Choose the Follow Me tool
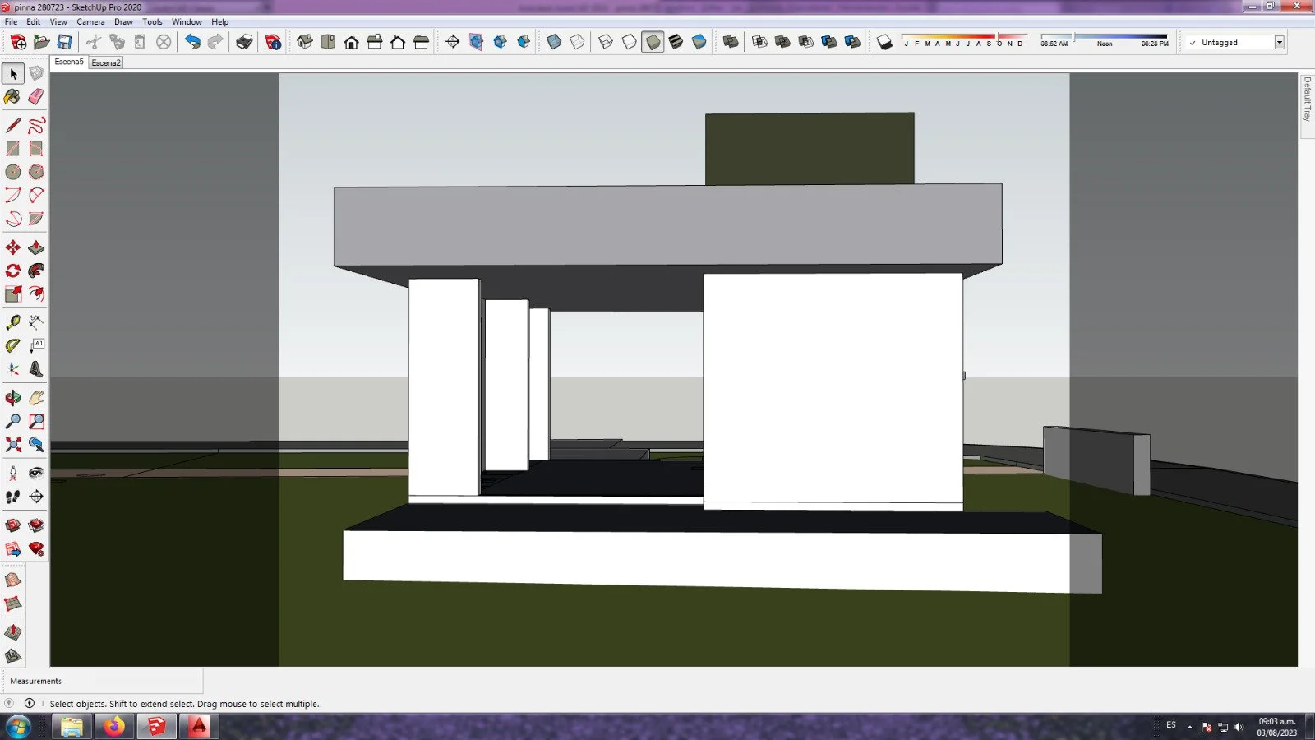 tap(36, 271)
